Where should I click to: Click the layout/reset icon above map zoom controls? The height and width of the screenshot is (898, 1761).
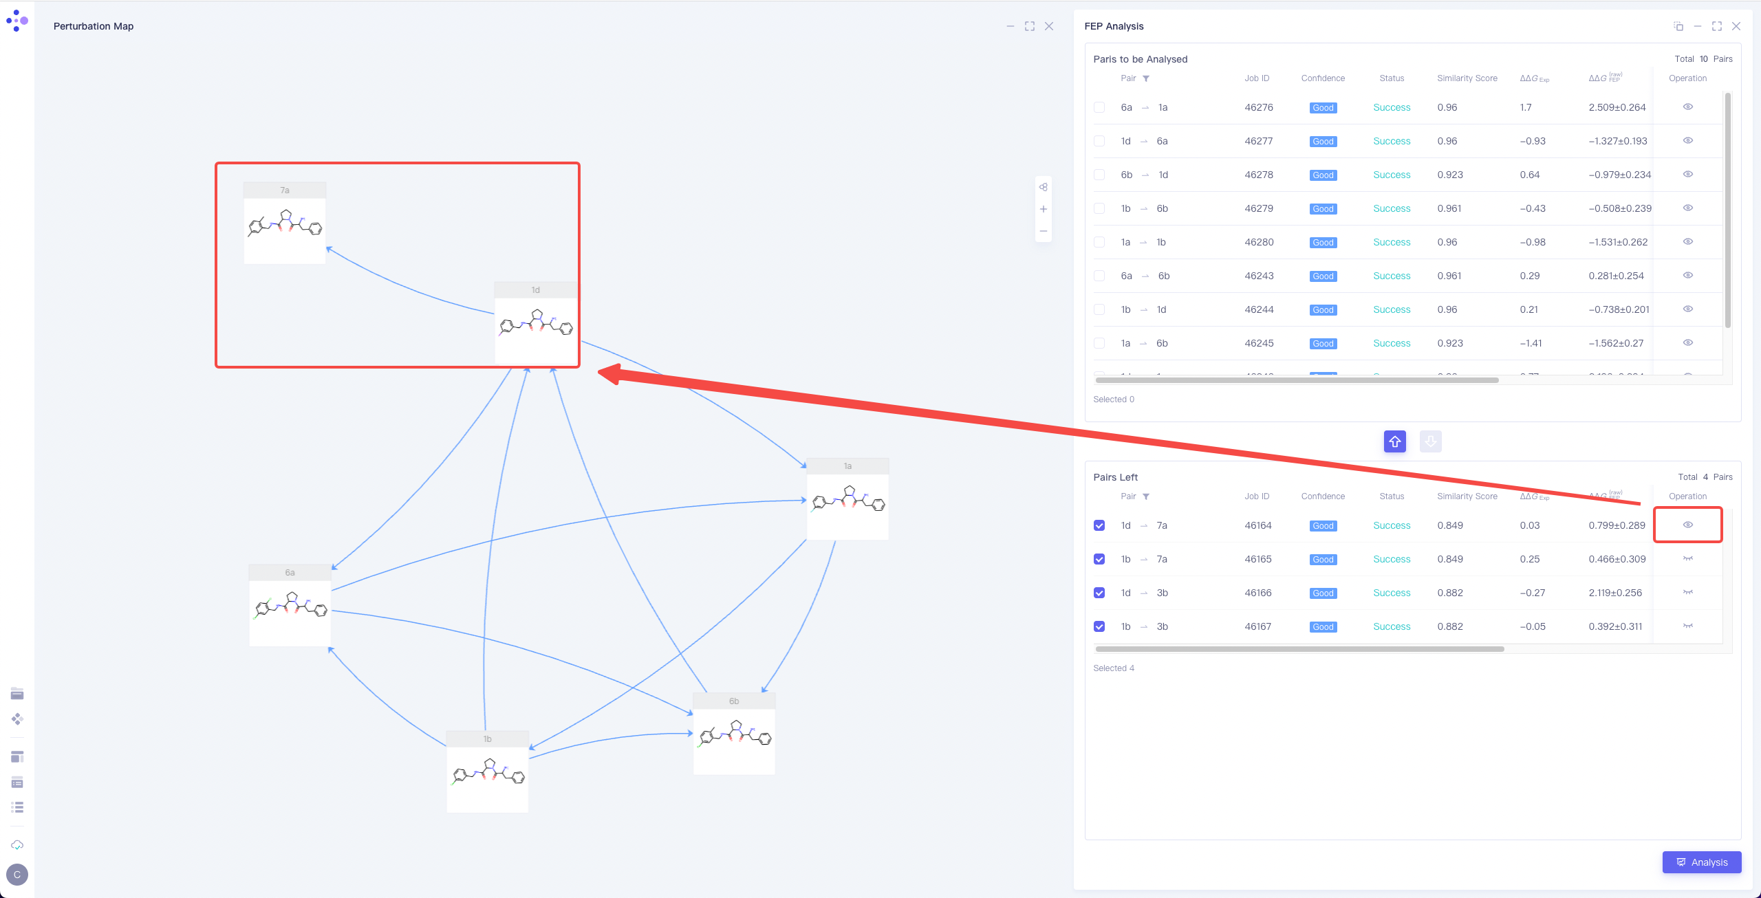1044,187
